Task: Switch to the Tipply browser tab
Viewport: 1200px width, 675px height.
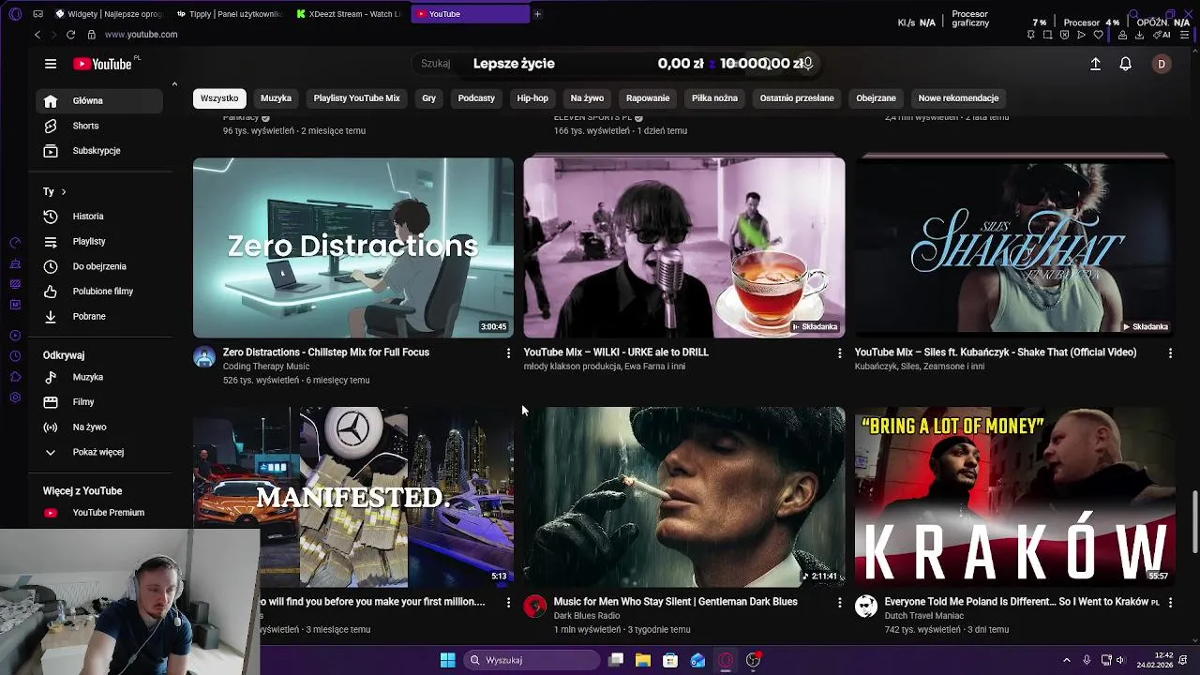Action: 230,14
